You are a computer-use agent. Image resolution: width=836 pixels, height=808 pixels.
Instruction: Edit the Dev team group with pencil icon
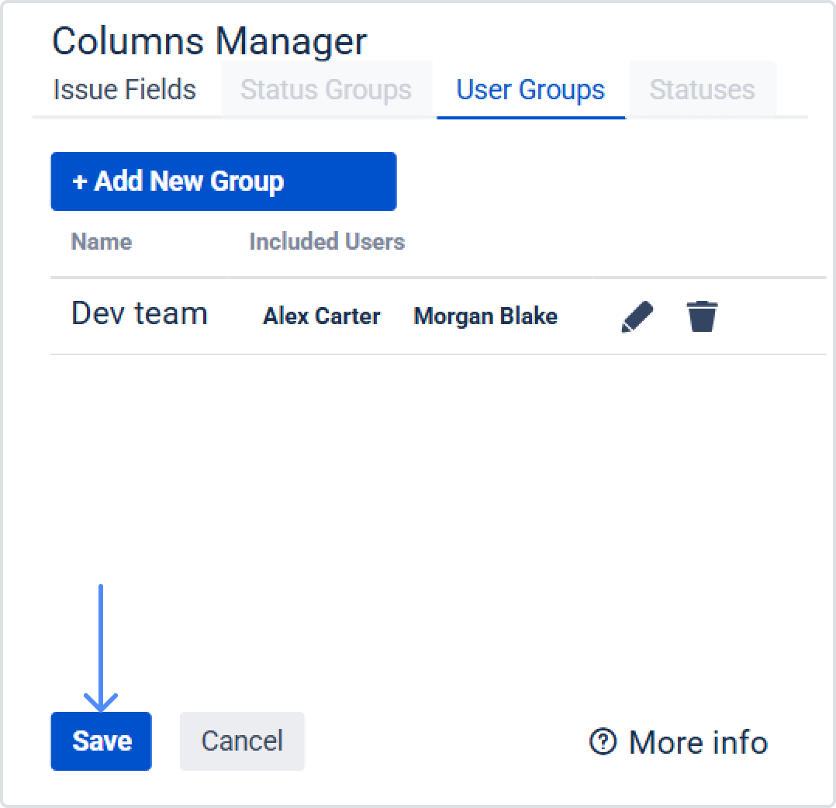click(x=637, y=316)
